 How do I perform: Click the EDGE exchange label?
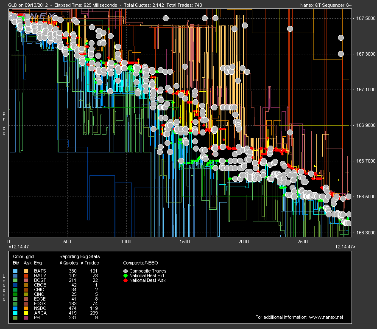[40, 299]
